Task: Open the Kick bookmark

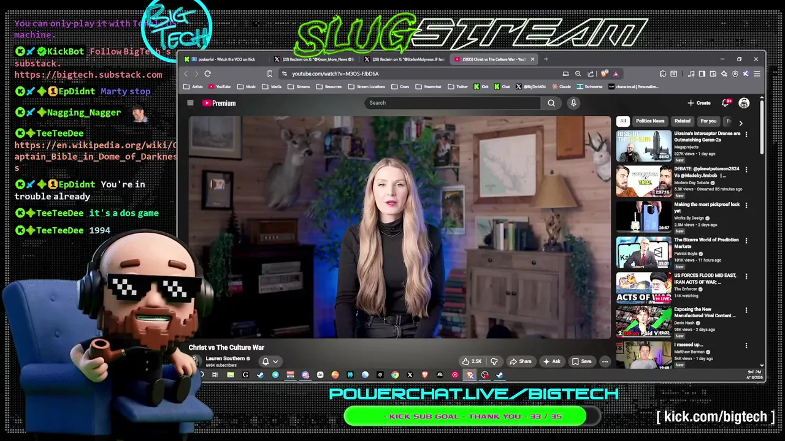Action: tap(481, 87)
